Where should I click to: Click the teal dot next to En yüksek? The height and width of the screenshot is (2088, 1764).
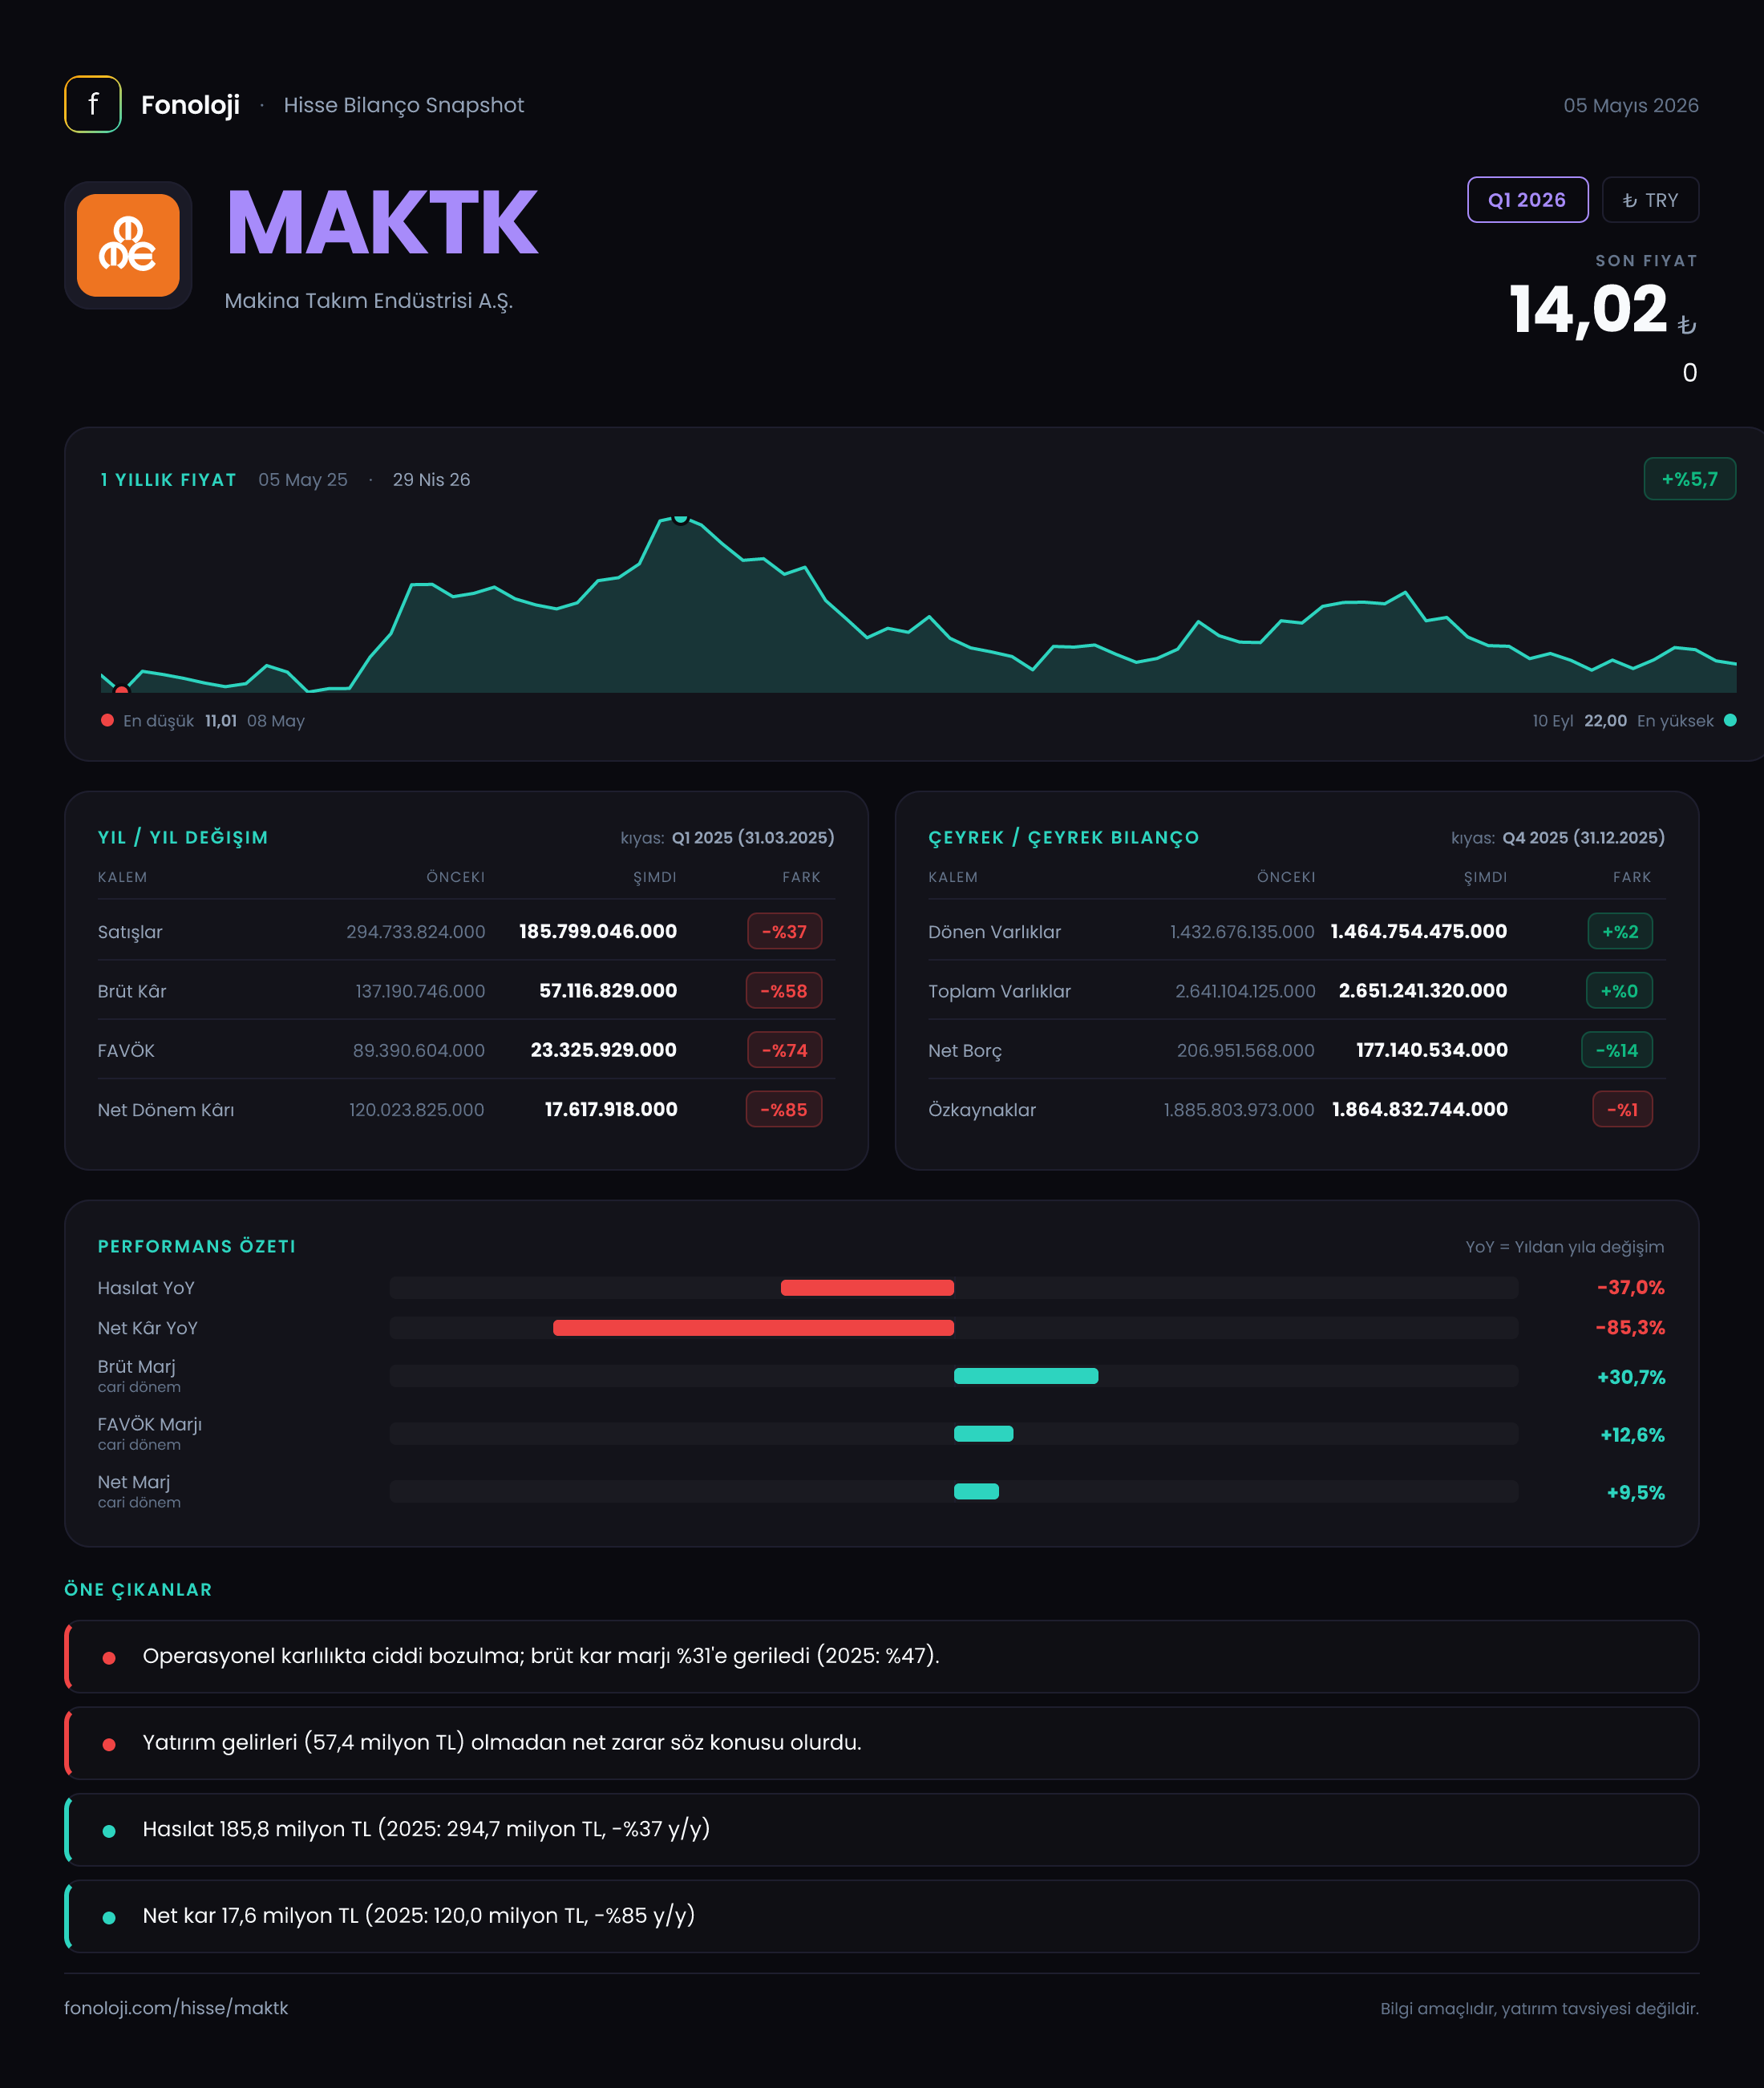tap(1730, 720)
